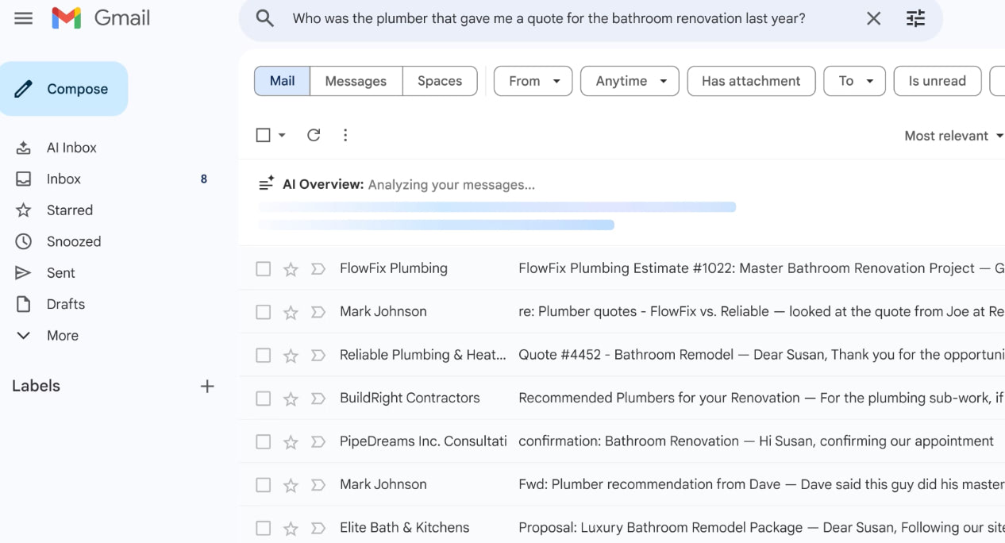
Task: Open advanced search options with the sliders icon
Action: pos(915,17)
